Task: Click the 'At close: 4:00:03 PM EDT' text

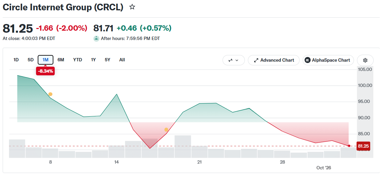Action: pos(29,38)
